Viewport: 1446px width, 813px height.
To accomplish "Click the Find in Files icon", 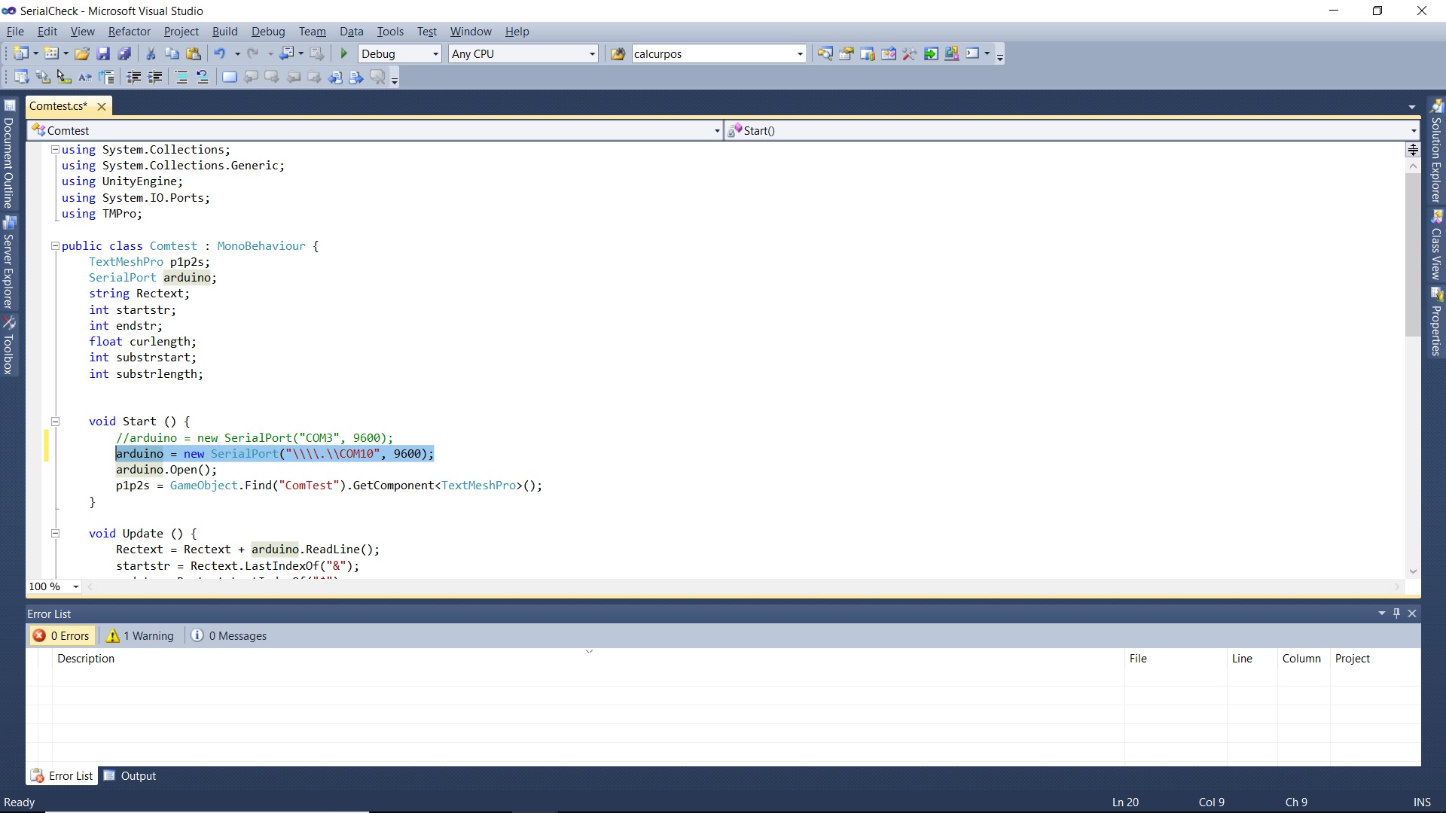I will (x=618, y=53).
